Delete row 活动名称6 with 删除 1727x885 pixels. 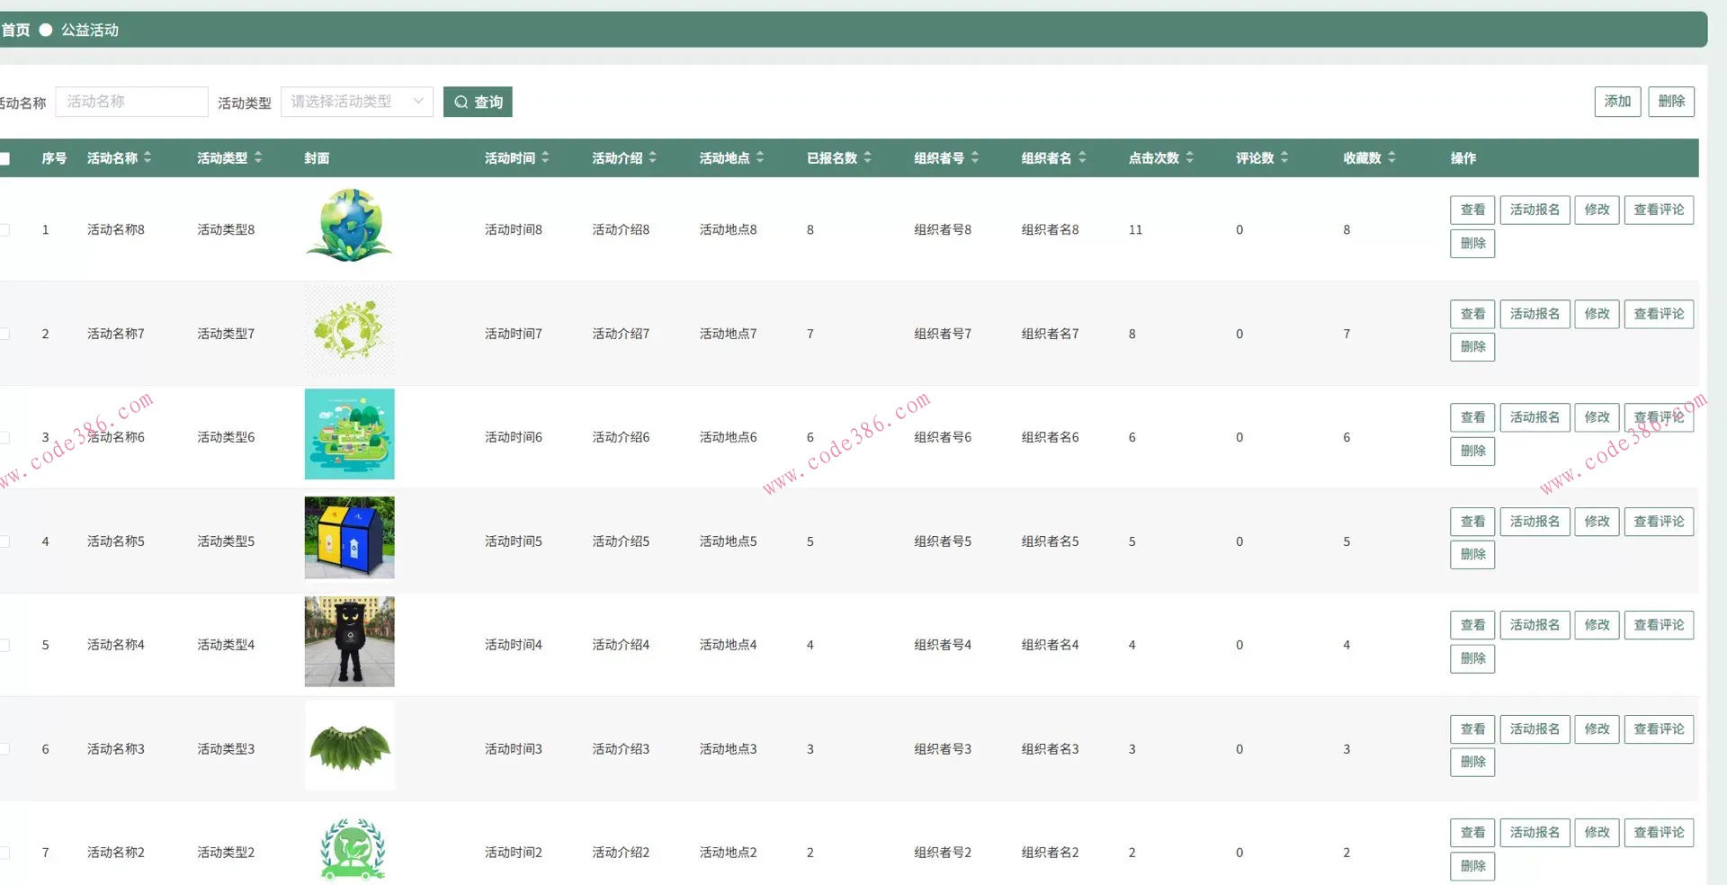(x=1472, y=451)
